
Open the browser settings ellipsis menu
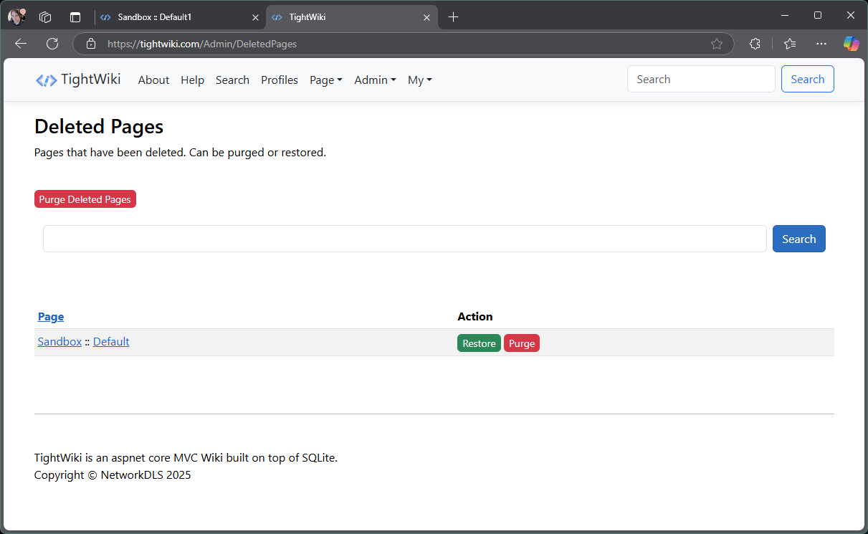click(821, 44)
